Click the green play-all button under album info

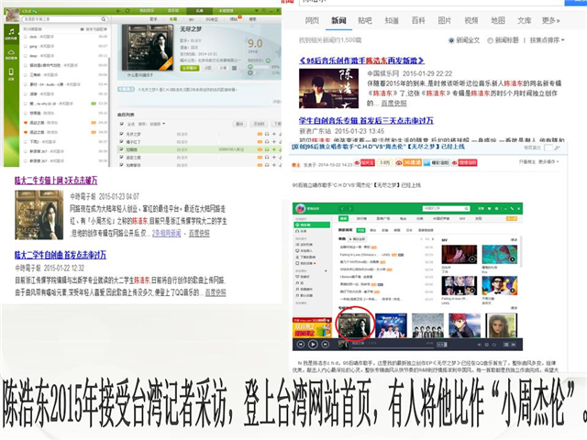(190, 68)
